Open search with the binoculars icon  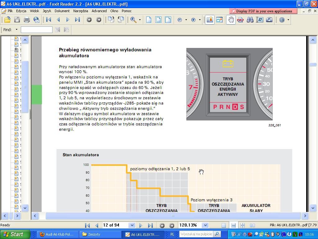[x=250, y=20]
